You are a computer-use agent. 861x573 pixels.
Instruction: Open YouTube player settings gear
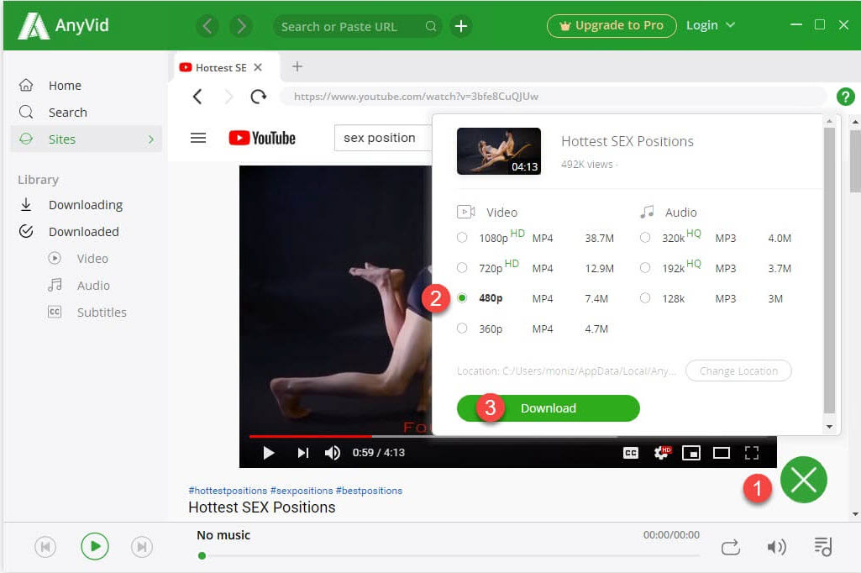click(662, 453)
